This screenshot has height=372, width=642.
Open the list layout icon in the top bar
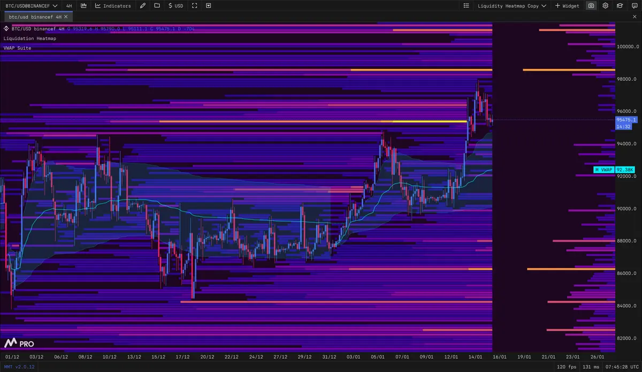coord(467,6)
